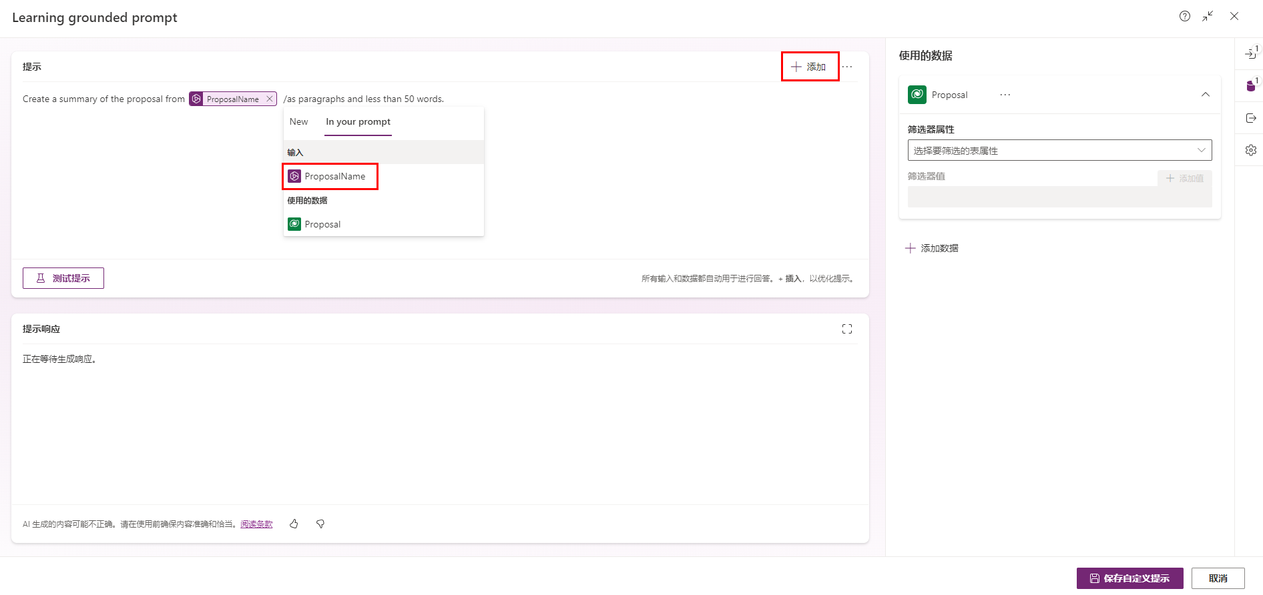Switch to the In your prompt tab
The height and width of the screenshot is (595, 1263).
tap(358, 121)
